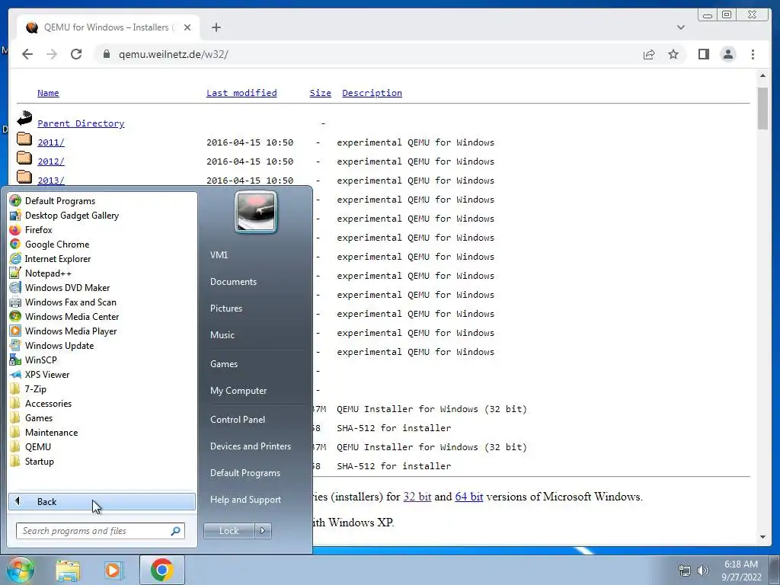Image resolution: width=780 pixels, height=585 pixels.
Task: Share this page icon in address bar
Action: (x=649, y=54)
